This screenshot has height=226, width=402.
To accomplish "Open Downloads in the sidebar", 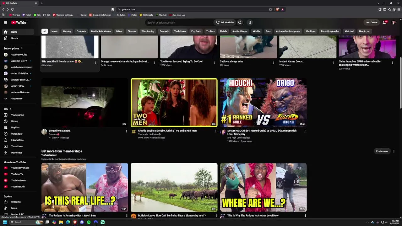I will [x=19, y=153].
